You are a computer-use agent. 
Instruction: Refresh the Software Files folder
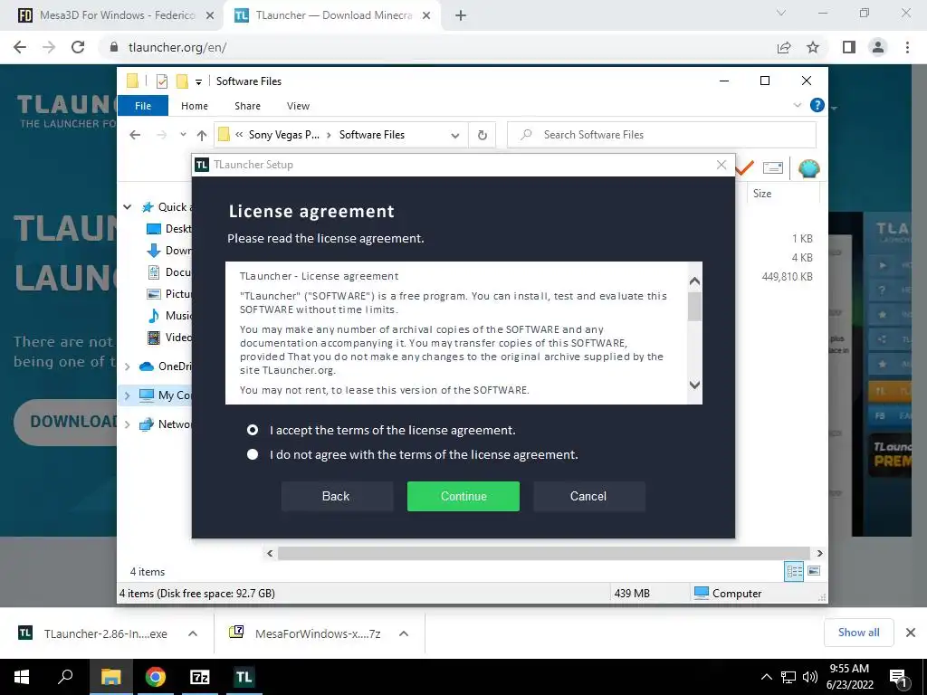point(483,136)
